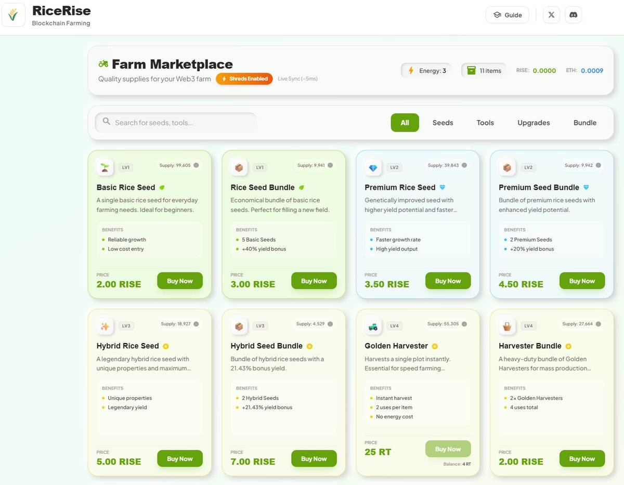Image resolution: width=624 pixels, height=485 pixels.
Task: Click the Supply: 27,664 label
Action: pos(577,324)
